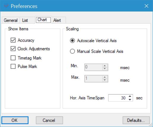Uncheck the Accuracy checkbox
This screenshot has height=127, width=153.
tap(13, 40)
